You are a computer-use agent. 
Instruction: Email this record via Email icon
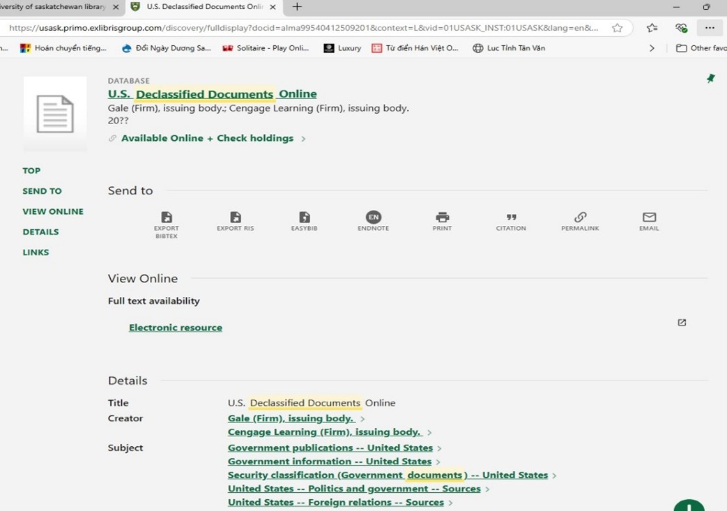[649, 218]
